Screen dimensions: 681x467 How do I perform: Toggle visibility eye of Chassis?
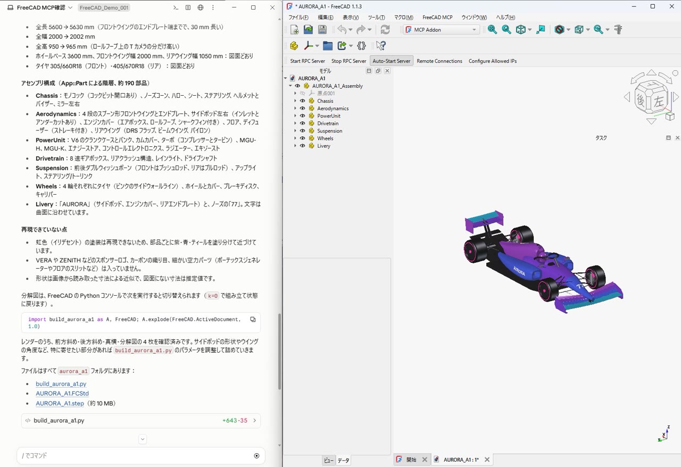(302, 101)
